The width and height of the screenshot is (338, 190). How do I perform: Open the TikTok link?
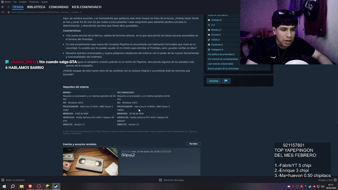coord(214,40)
